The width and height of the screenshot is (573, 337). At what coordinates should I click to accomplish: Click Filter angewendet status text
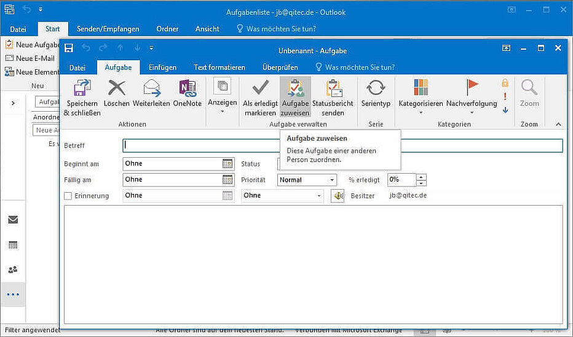point(32,330)
